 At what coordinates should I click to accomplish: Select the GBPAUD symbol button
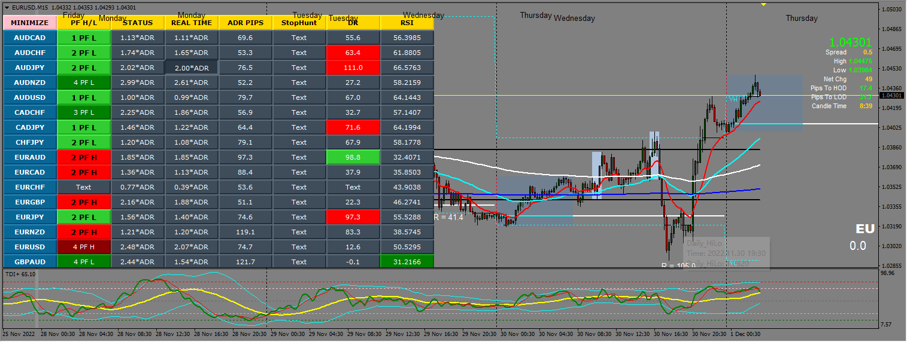coord(30,262)
